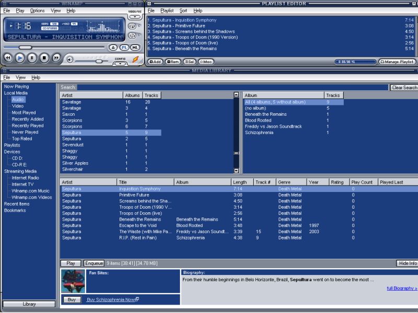Click the Winamp lightning bolt icon
The width and height of the screenshot is (418, 313).
pyautogui.click(x=135, y=59)
